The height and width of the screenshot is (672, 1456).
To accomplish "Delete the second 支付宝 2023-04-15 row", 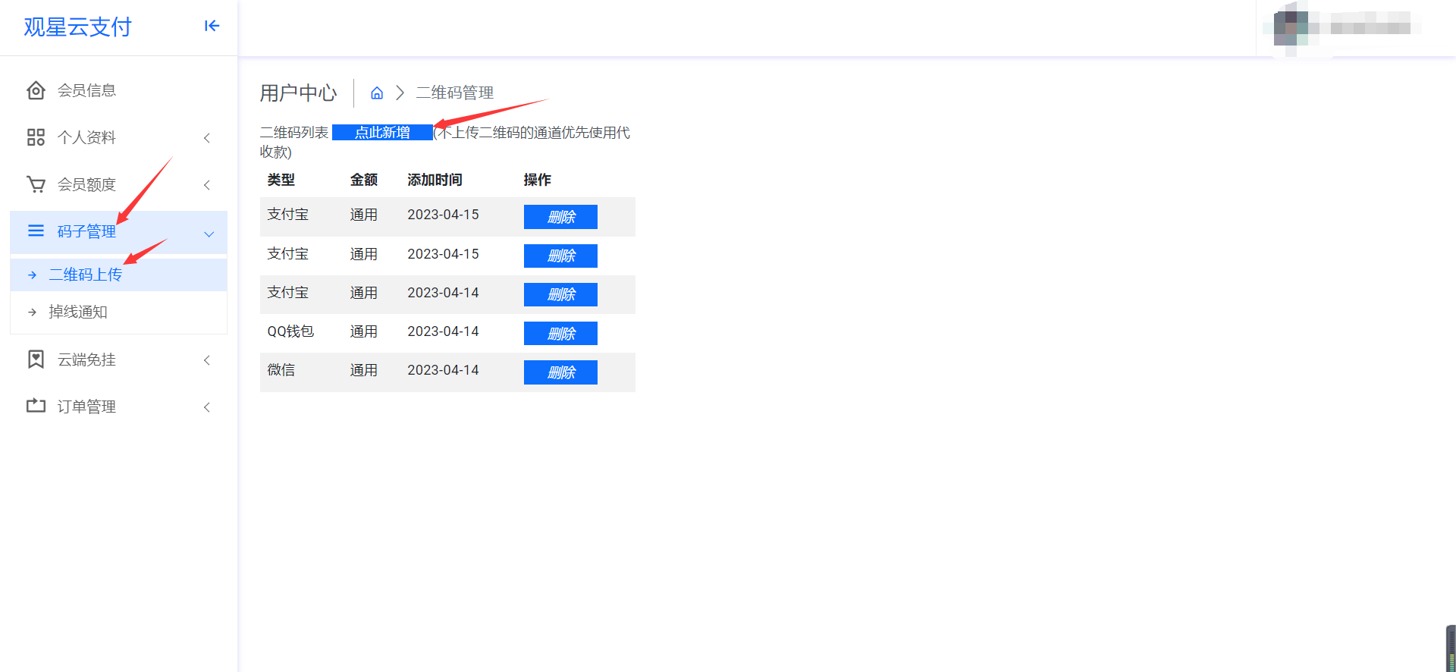I will [x=560, y=256].
